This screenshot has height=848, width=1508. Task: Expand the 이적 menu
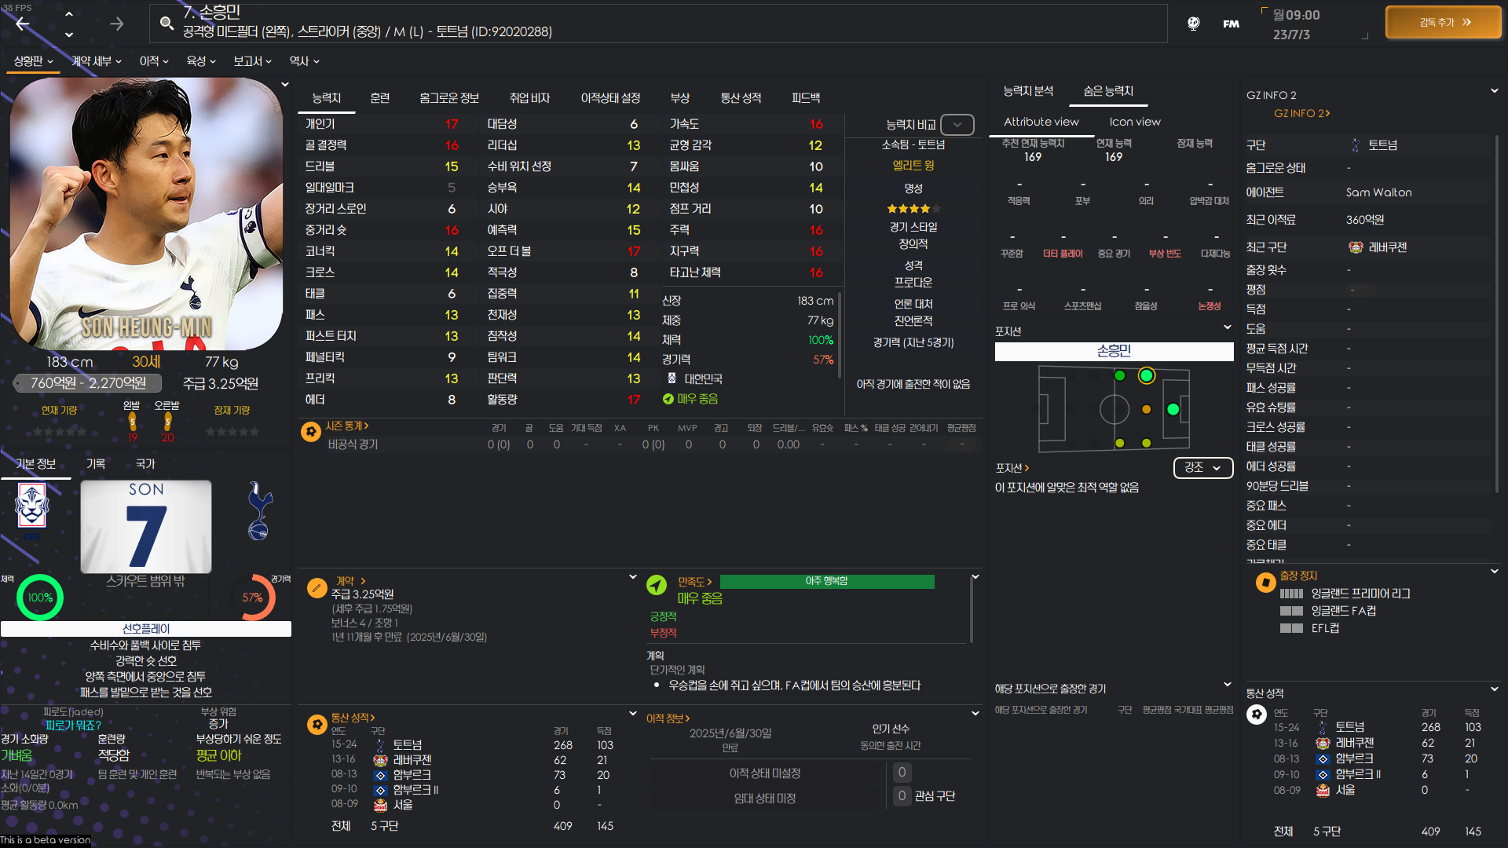pos(154,61)
